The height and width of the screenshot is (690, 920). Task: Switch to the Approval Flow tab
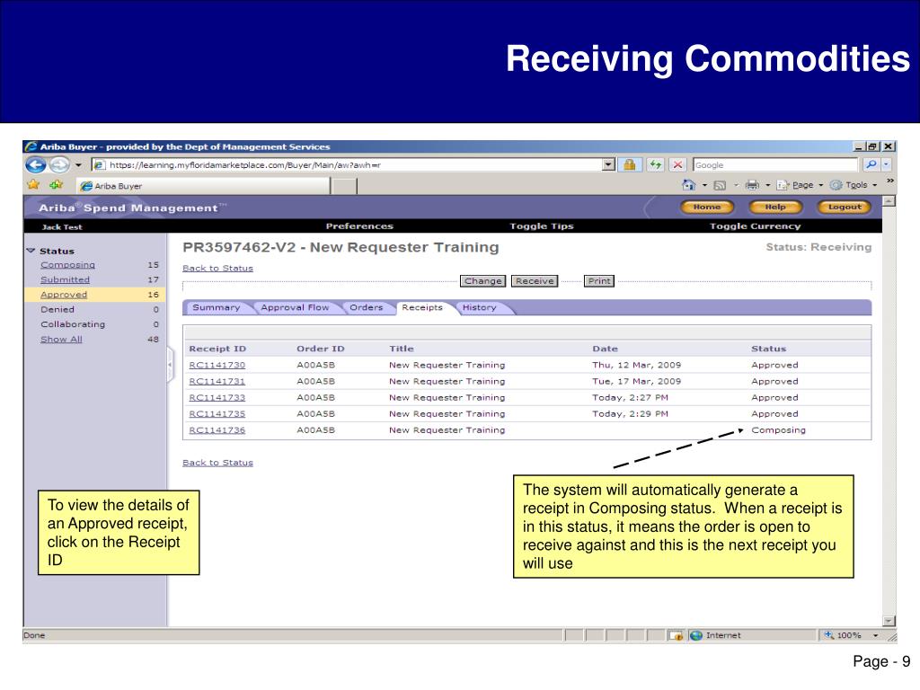tap(295, 307)
